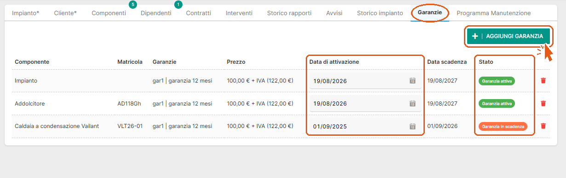Viewport: 566px width, 178px height.
Task: Click expiry date 01/09/2026
Action: (442, 126)
